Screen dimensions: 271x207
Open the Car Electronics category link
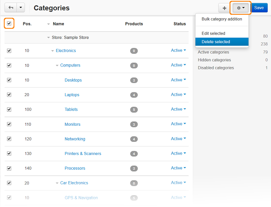(74, 183)
